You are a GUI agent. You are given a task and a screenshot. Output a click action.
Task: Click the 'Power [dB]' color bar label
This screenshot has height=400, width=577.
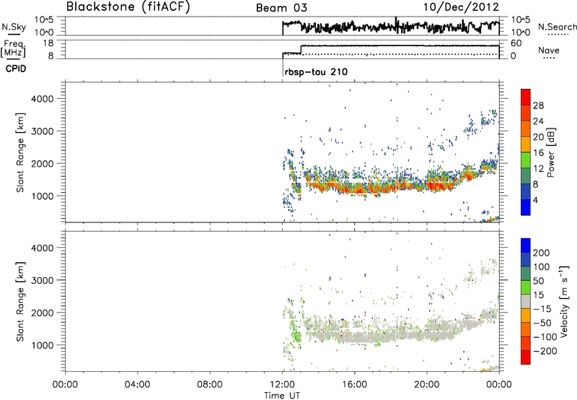pos(550,152)
